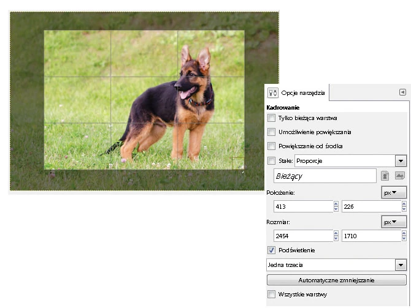Increase position X value 413 with up arrow

tap(336, 203)
